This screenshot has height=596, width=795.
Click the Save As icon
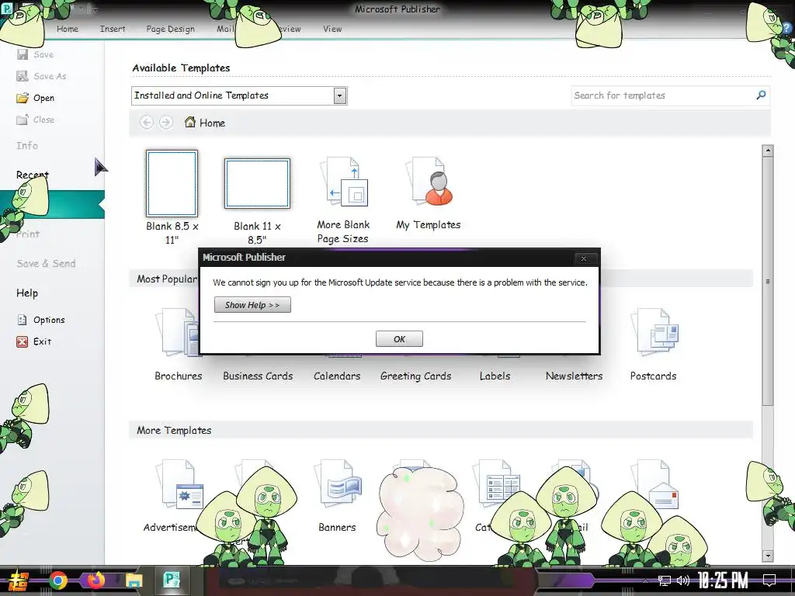click(x=23, y=76)
